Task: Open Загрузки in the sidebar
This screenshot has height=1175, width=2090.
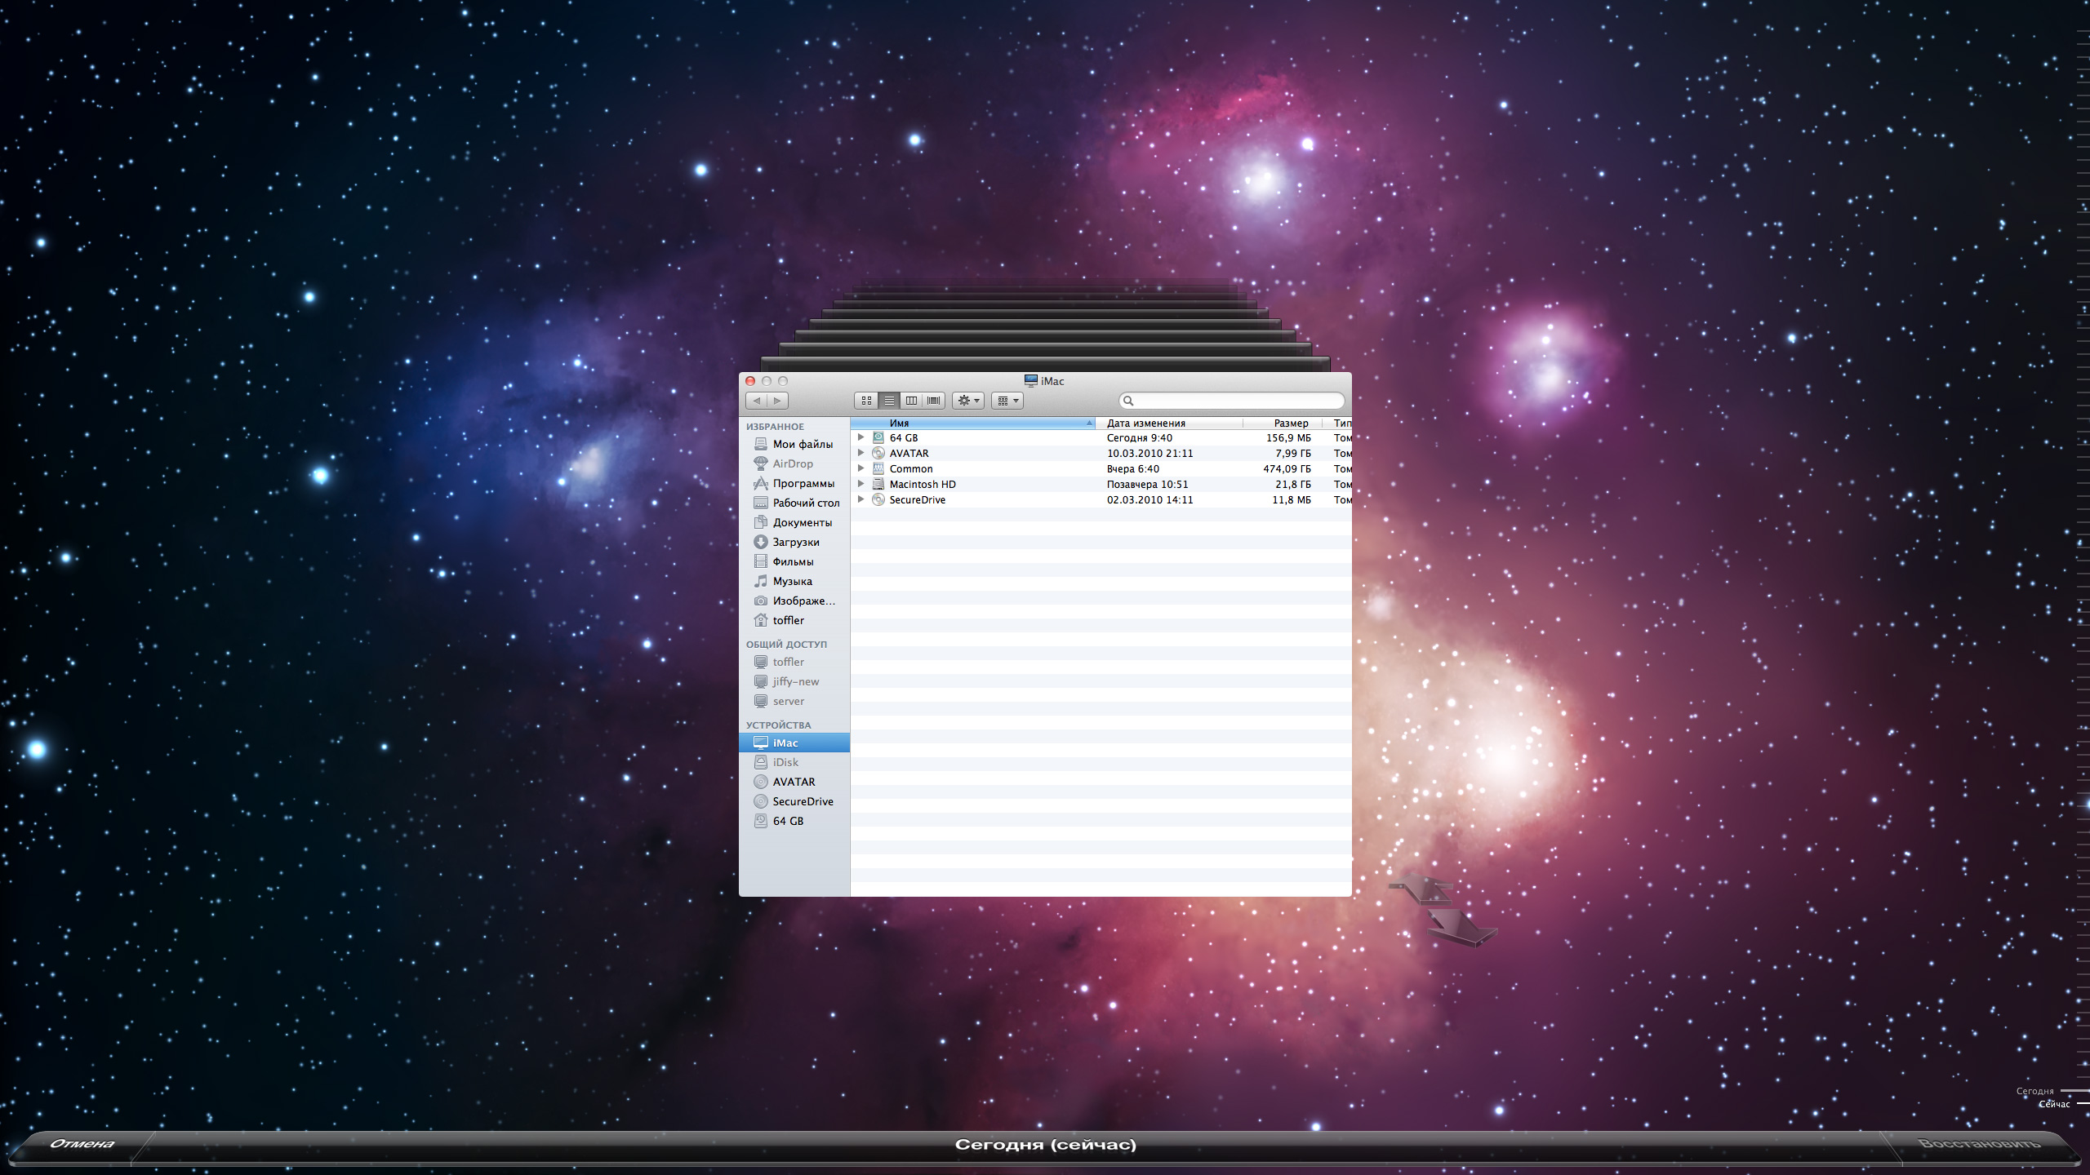Action: (x=795, y=542)
